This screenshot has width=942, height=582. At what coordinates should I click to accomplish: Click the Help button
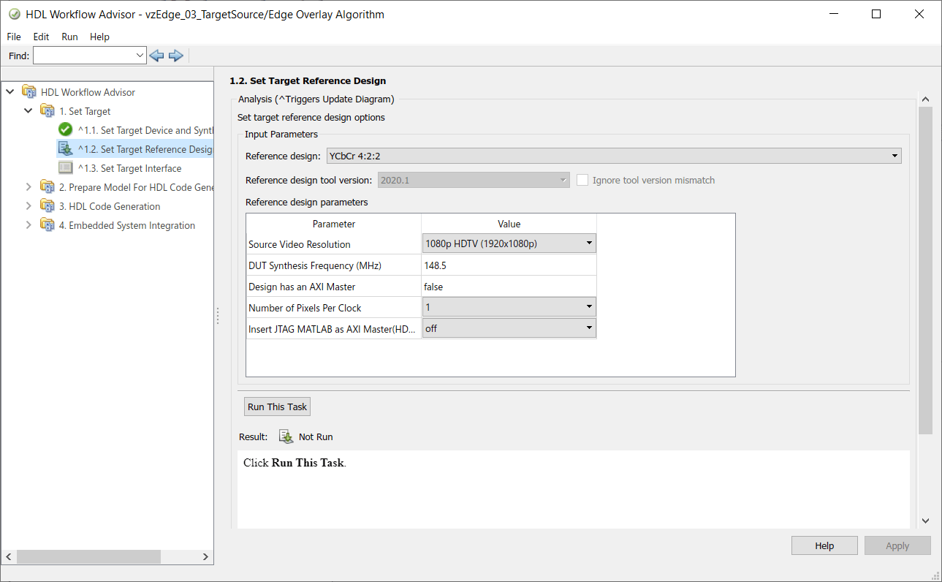pos(824,545)
